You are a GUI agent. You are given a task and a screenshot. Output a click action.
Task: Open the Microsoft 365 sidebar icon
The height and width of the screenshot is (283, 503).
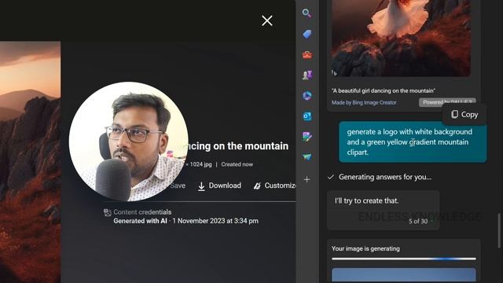tap(307, 96)
